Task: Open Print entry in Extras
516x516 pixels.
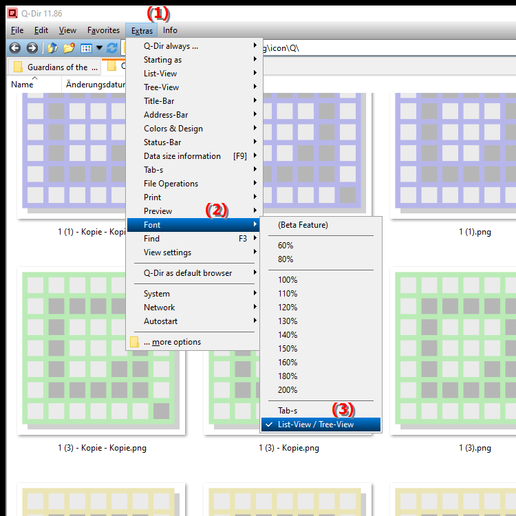Action: tap(193, 197)
